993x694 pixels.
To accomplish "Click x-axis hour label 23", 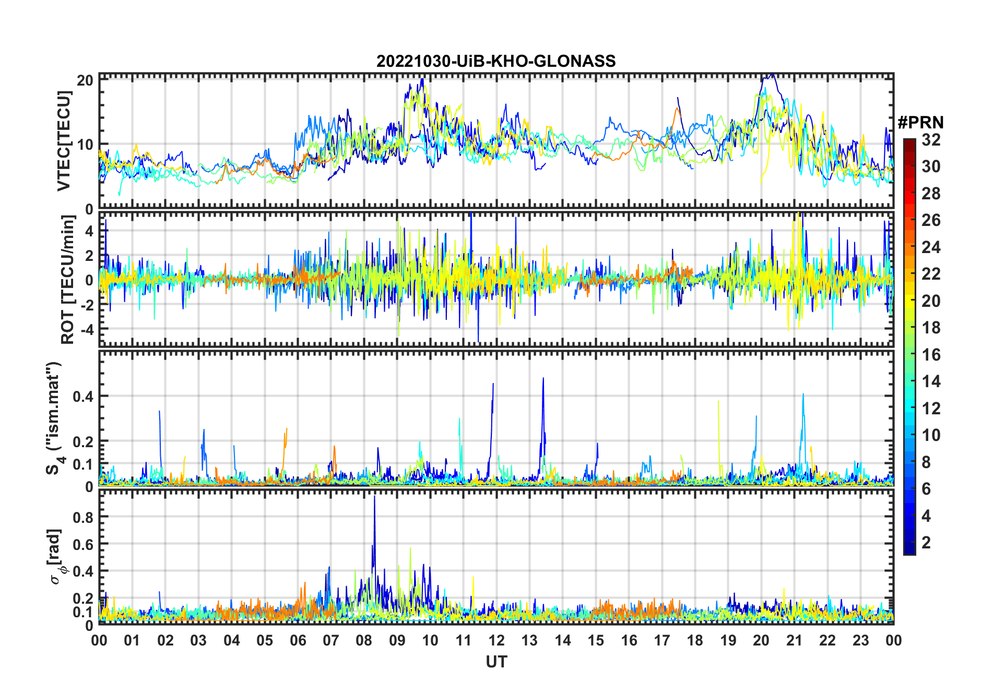I will click(x=861, y=641).
